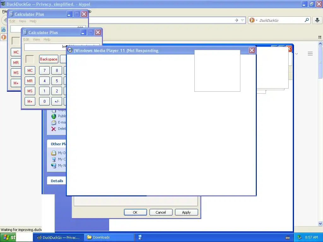Click MS on the front calculator

pos(30,91)
